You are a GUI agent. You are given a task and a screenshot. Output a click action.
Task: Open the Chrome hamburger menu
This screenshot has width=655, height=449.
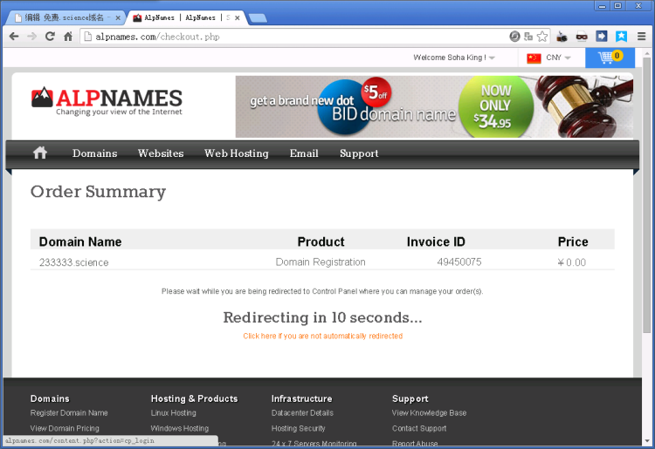(642, 37)
